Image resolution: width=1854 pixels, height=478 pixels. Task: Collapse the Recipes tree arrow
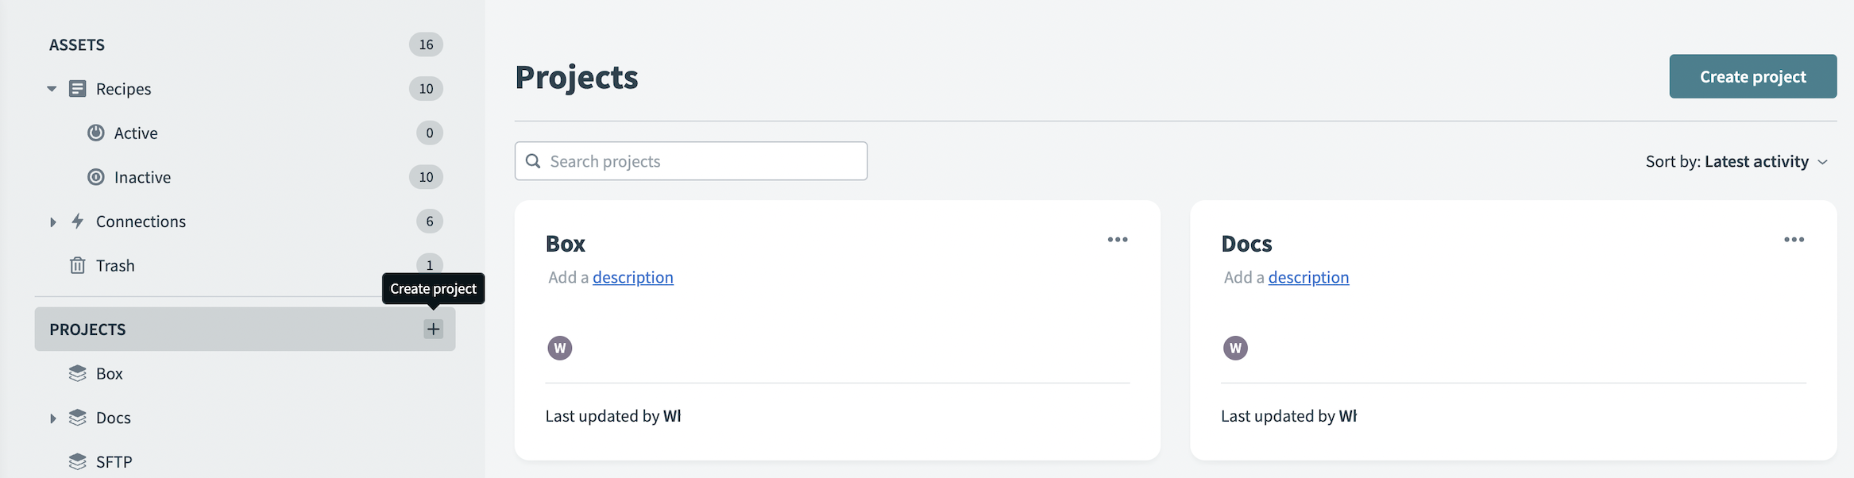tap(52, 89)
